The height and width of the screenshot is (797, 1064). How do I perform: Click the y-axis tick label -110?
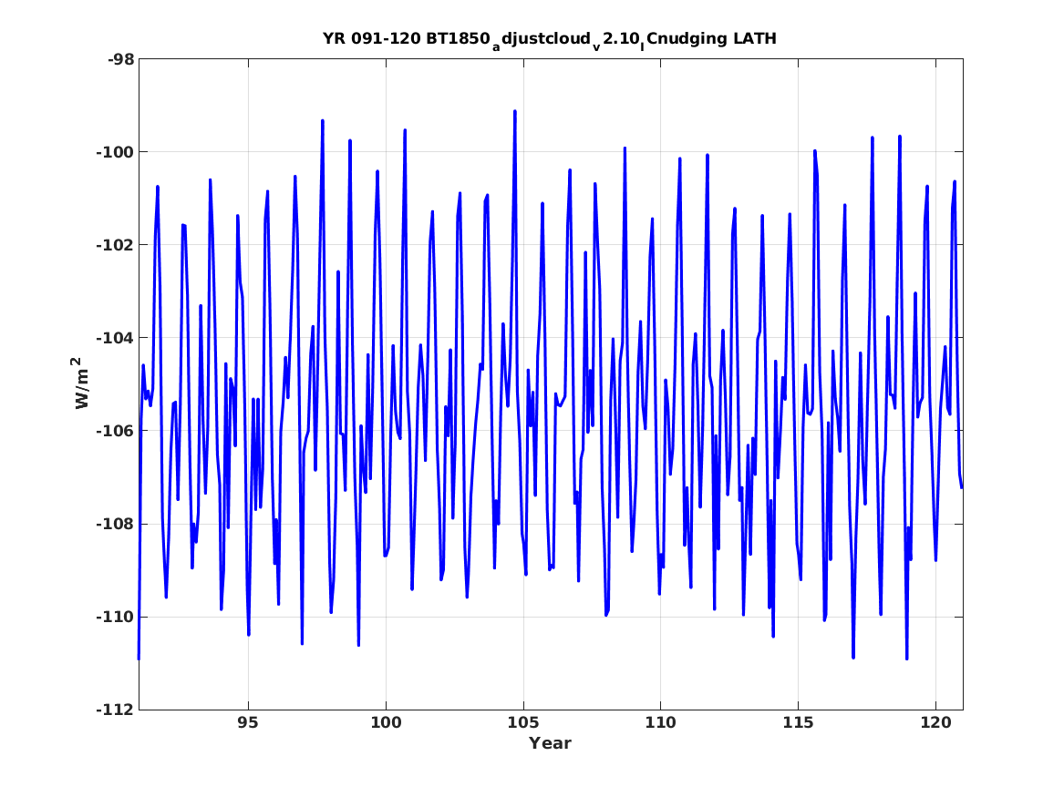click(x=116, y=617)
